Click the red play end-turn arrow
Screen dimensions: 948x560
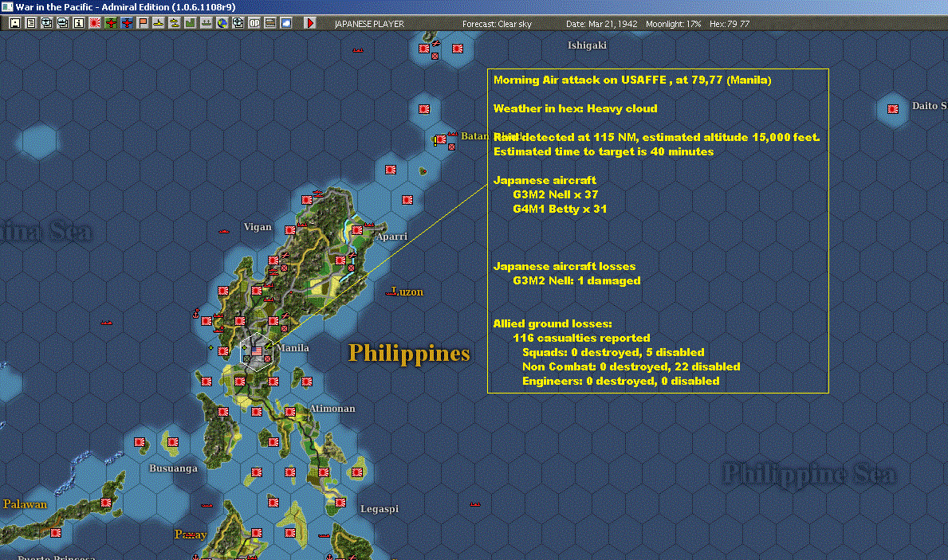[x=309, y=23]
